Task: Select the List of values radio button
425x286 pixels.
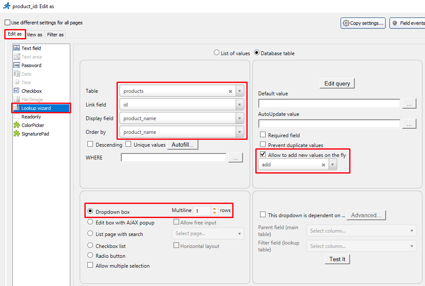Action: click(216, 53)
